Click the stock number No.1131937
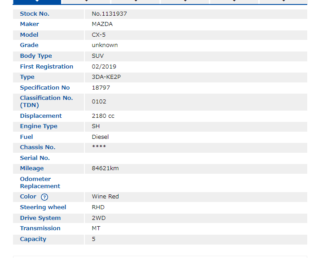 tap(109, 14)
